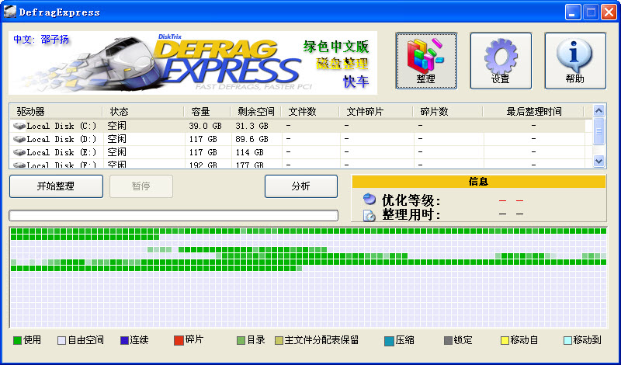The height and width of the screenshot is (365, 621).
Task: Open 设置 settings gear icon
Action: (x=500, y=55)
